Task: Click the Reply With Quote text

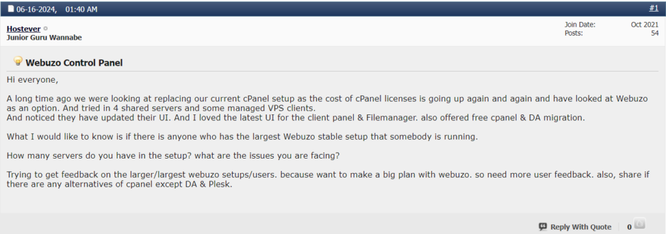Action: pyautogui.click(x=581, y=227)
